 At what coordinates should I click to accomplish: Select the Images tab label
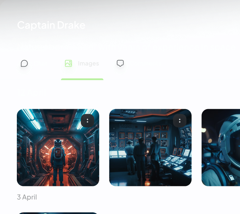tap(88, 63)
